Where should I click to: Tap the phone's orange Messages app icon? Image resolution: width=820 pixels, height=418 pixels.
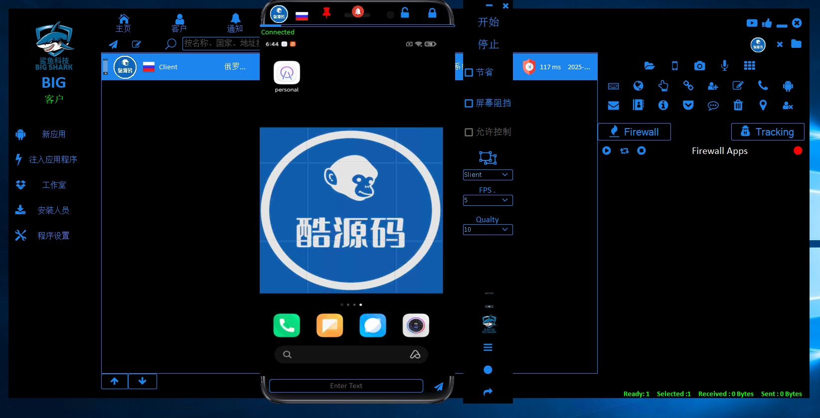point(330,325)
